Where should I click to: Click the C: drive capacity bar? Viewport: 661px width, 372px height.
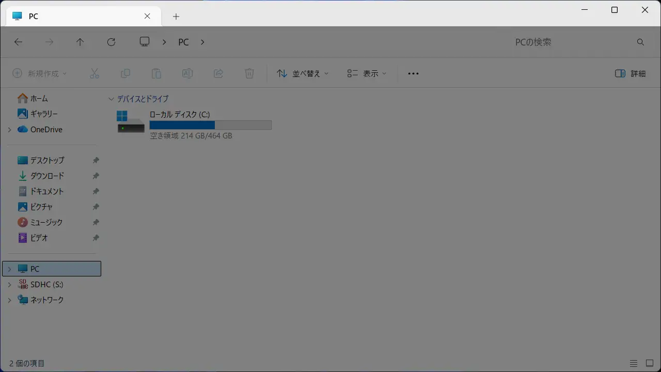pyautogui.click(x=210, y=125)
